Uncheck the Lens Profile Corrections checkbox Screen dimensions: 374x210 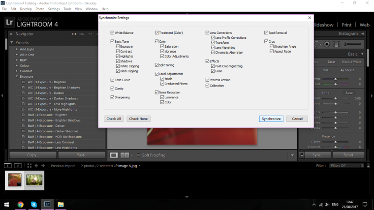[213, 37]
